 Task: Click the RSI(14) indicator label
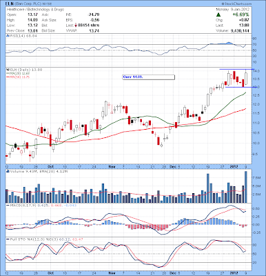coord(23,36)
